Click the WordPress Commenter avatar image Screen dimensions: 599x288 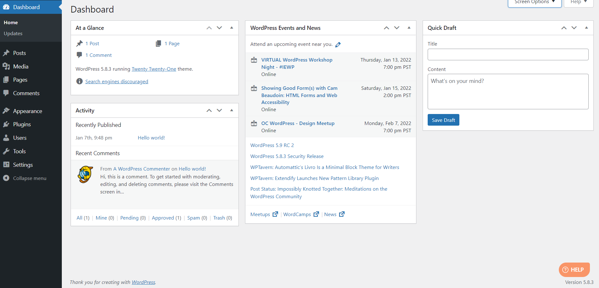[x=85, y=174]
